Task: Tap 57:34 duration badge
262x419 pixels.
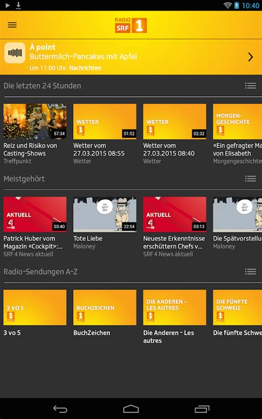Action: pos(59,134)
